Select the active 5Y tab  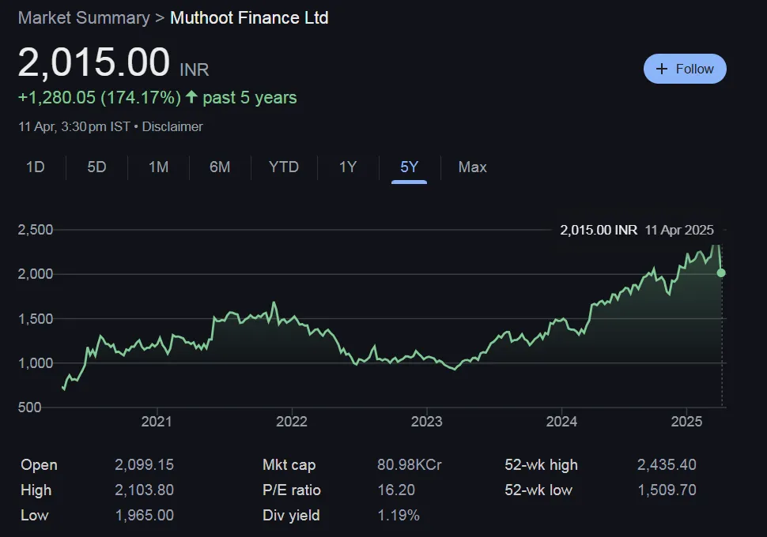pyautogui.click(x=410, y=167)
